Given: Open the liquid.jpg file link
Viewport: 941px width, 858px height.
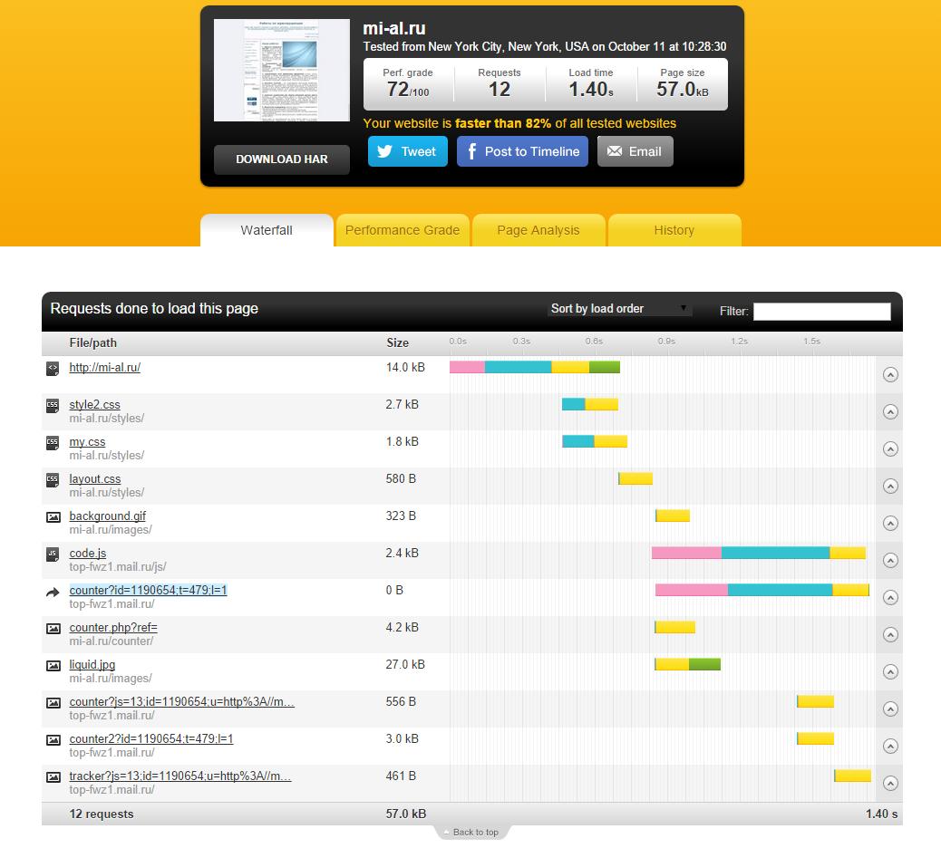Looking at the screenshot, I should [x=92, y=665].
